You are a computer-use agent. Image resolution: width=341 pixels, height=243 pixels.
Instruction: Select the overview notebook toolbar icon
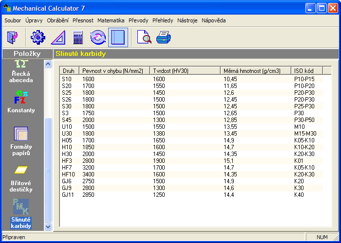pos(118,37)
